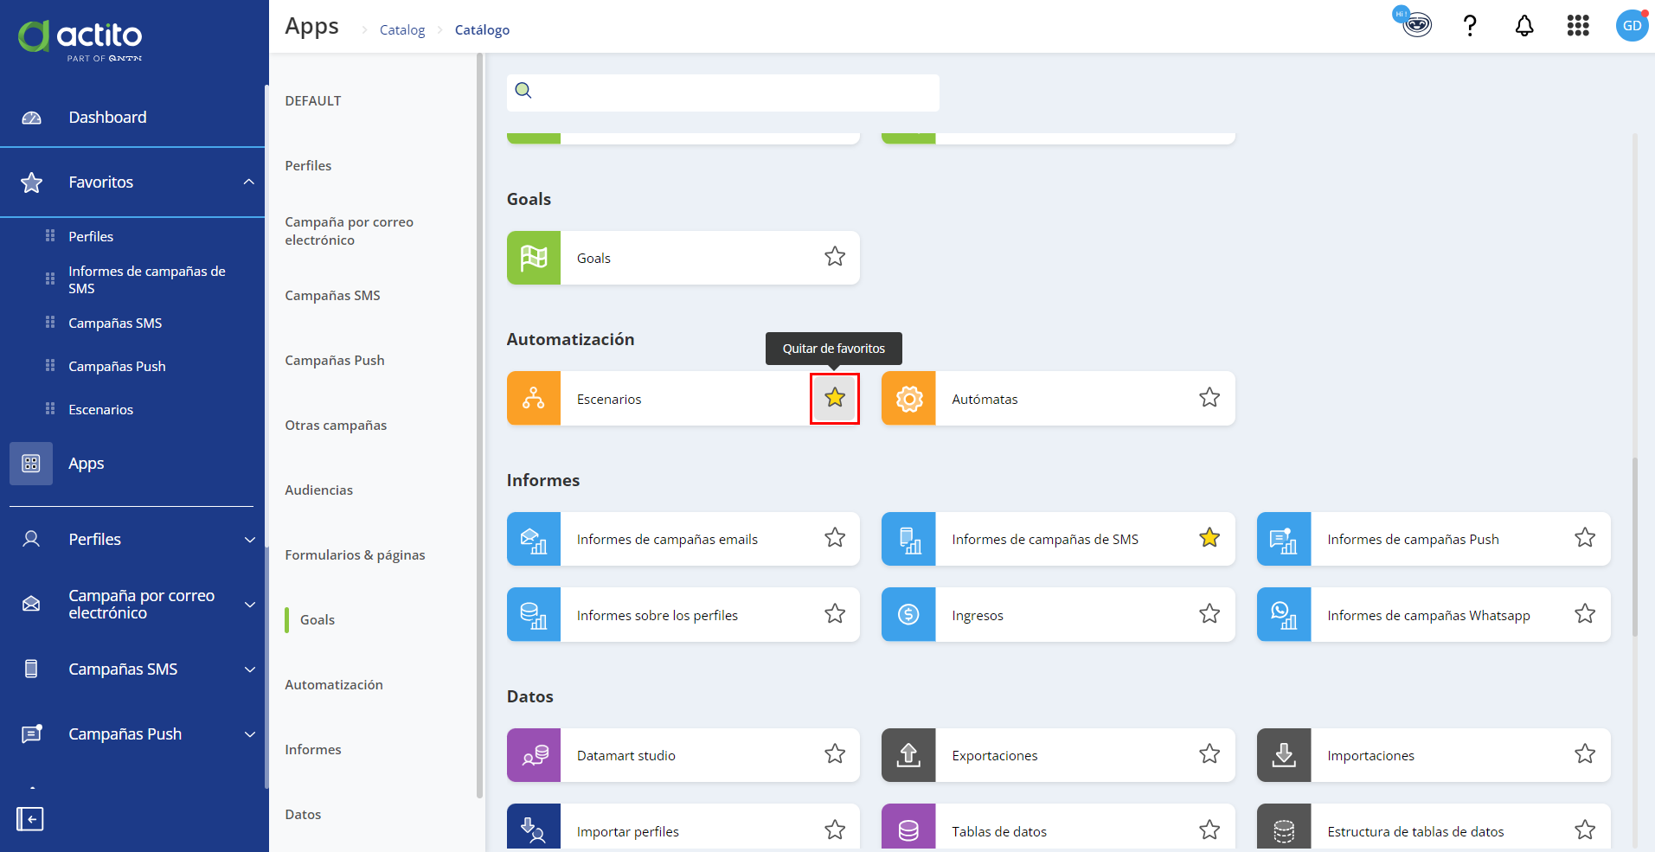
Task: Open the Importaciones download icon
Action: click(x=1284, y=755)
